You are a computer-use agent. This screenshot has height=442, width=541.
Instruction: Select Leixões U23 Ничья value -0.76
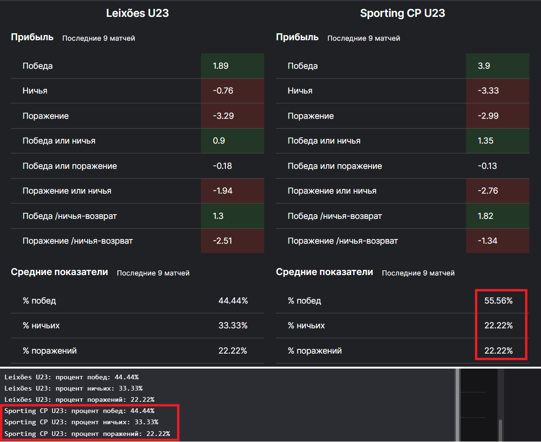pos(223,91)
